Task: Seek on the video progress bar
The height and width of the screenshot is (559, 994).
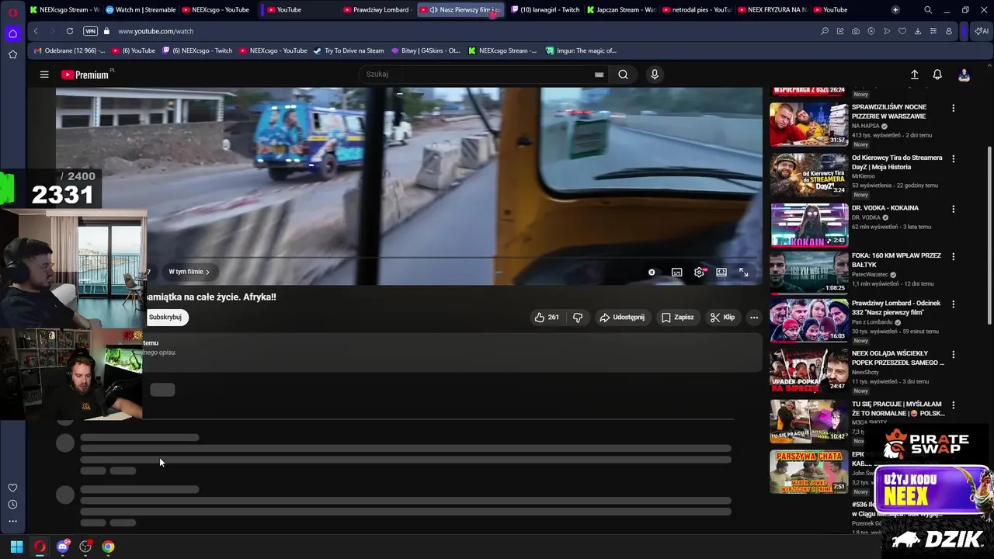Action: click(409, 257)
